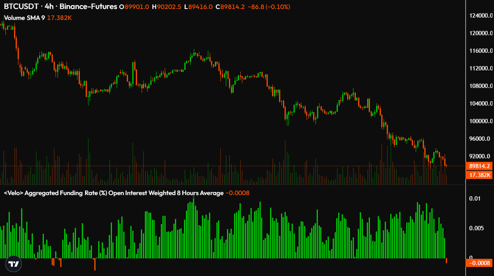The height and width of the screenshot is (276, 494).
Task: Click the 100000.0 price axis label
Action: click(480, 121)
